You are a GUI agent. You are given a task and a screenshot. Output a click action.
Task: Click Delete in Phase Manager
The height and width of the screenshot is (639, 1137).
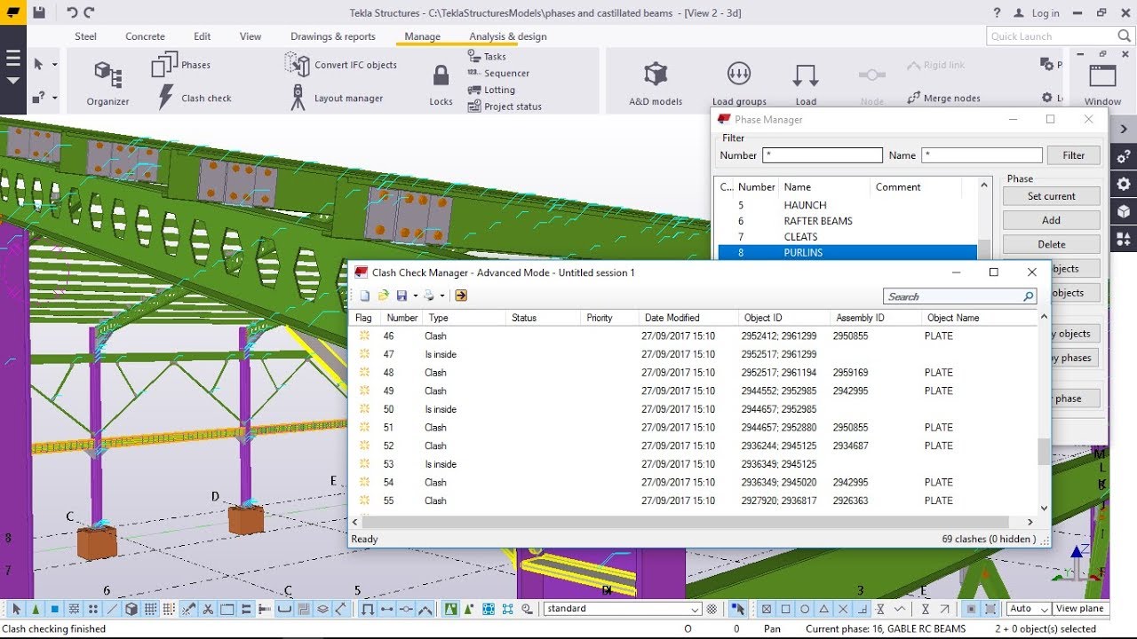1052,244
